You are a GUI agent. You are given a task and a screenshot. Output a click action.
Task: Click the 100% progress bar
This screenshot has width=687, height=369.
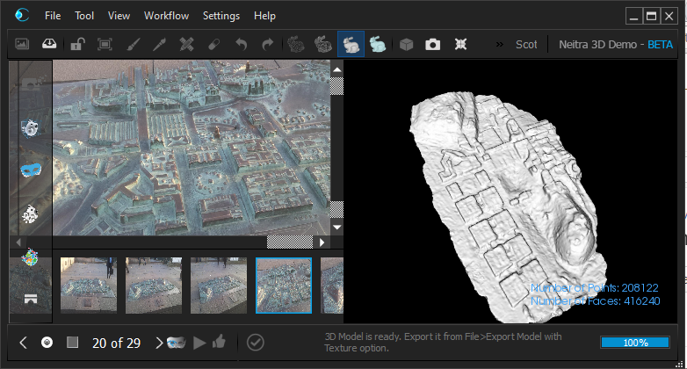(x=636, y=343)
